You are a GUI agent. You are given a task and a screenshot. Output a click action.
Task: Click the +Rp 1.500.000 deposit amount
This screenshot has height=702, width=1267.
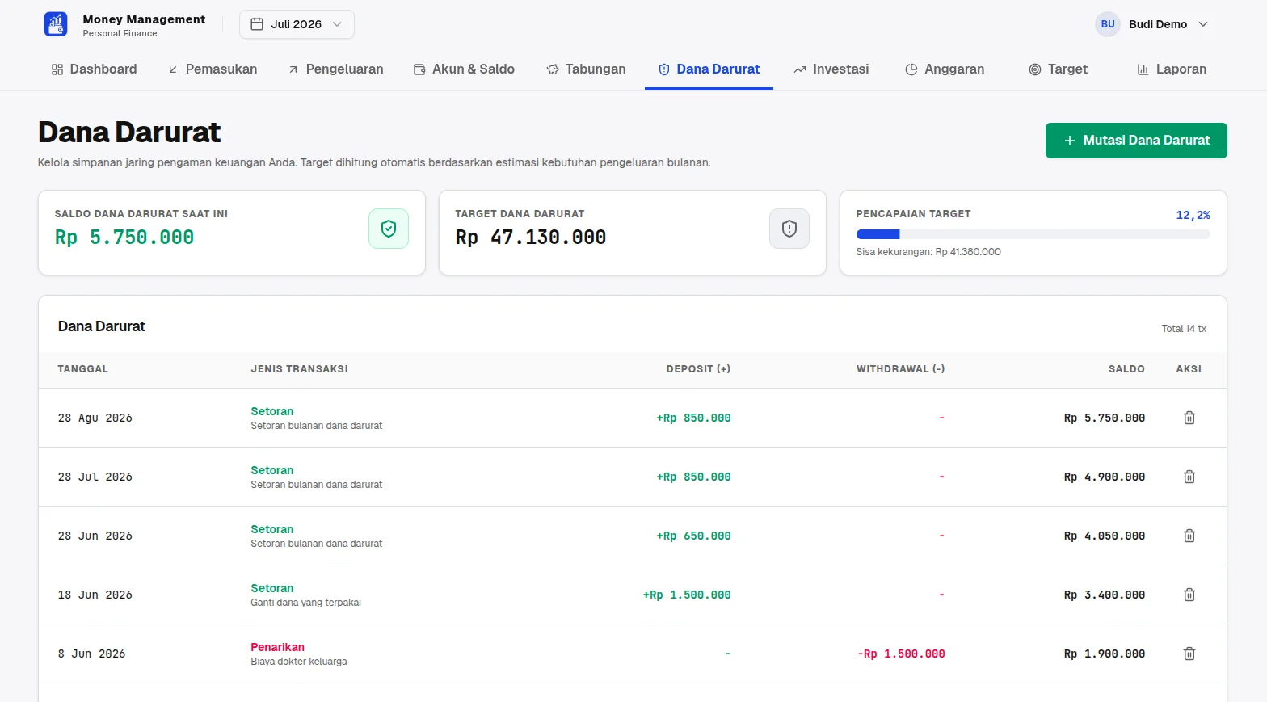click(x=687, y=595)
